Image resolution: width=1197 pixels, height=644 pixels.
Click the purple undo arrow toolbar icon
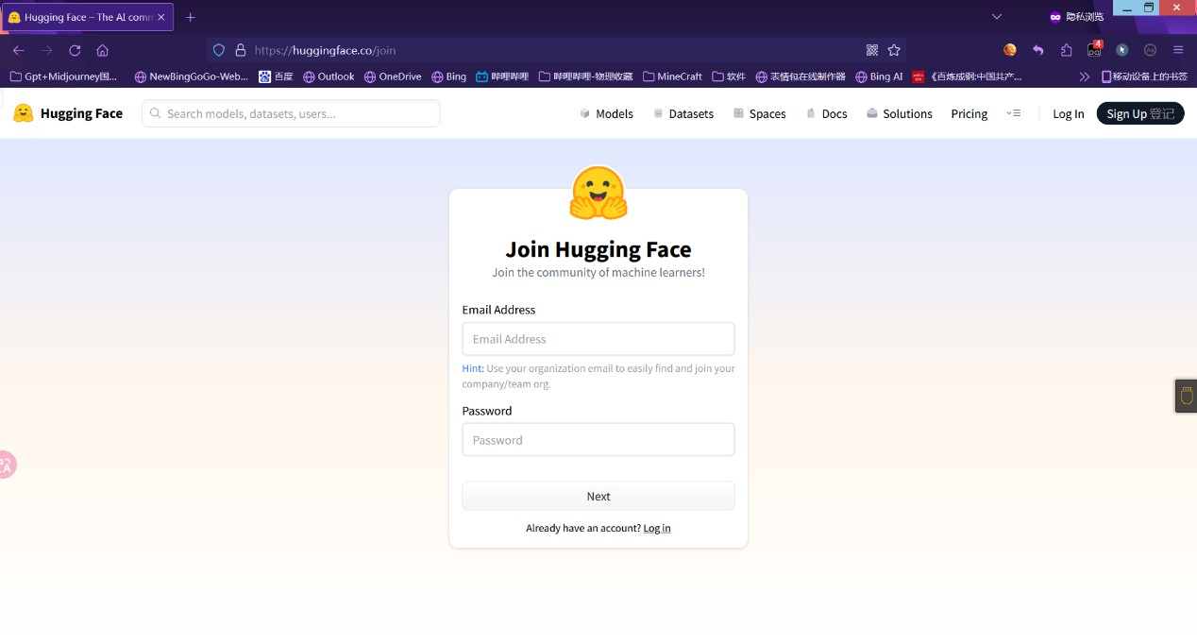[x=1038, y=50]
